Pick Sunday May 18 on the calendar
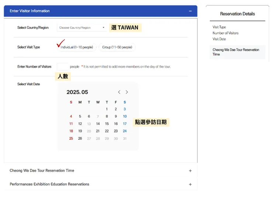Image resolution: width=273 pixels, height=197 pixels. (71, 131)
